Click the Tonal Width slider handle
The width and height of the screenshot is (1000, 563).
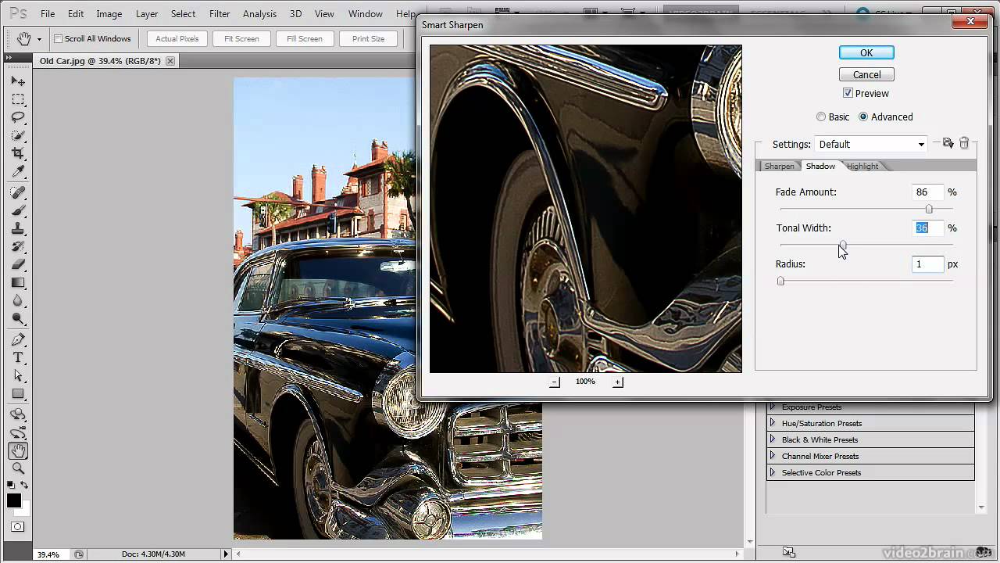coord(842,245)
